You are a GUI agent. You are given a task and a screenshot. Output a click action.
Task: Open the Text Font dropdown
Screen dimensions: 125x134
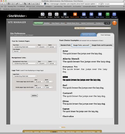click(25, 47)
